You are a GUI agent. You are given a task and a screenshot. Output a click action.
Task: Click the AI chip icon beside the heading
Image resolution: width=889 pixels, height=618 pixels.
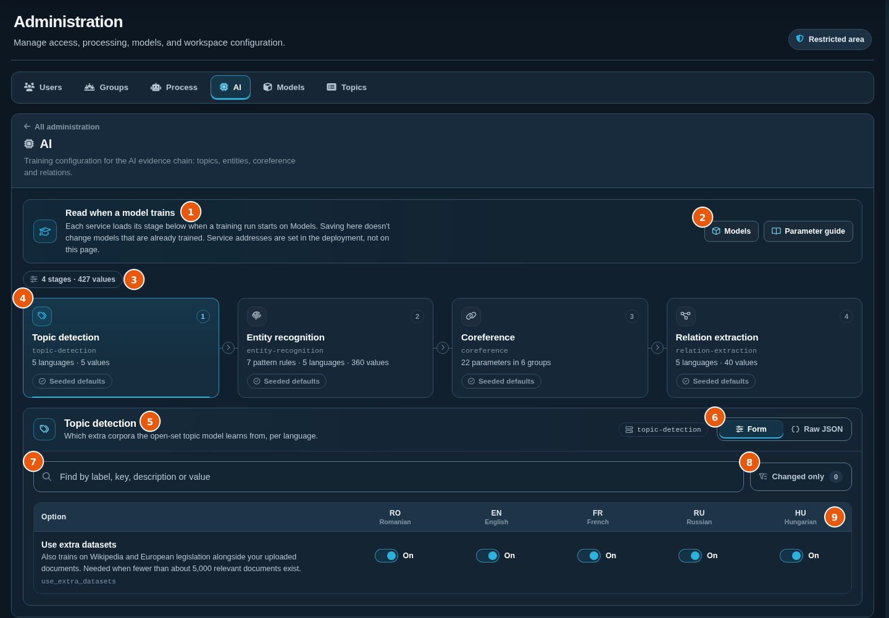[x=29, y=144]
